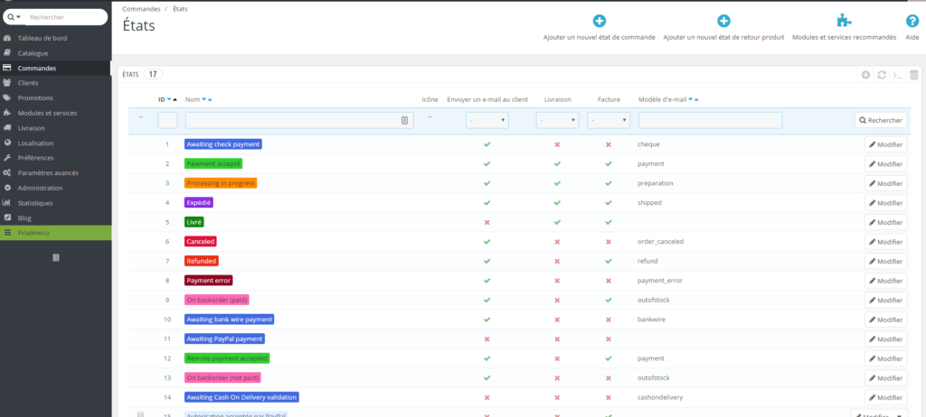Open the Livraison filter dropdown
The width and height of the screenshot is (926, 417).
557,120
